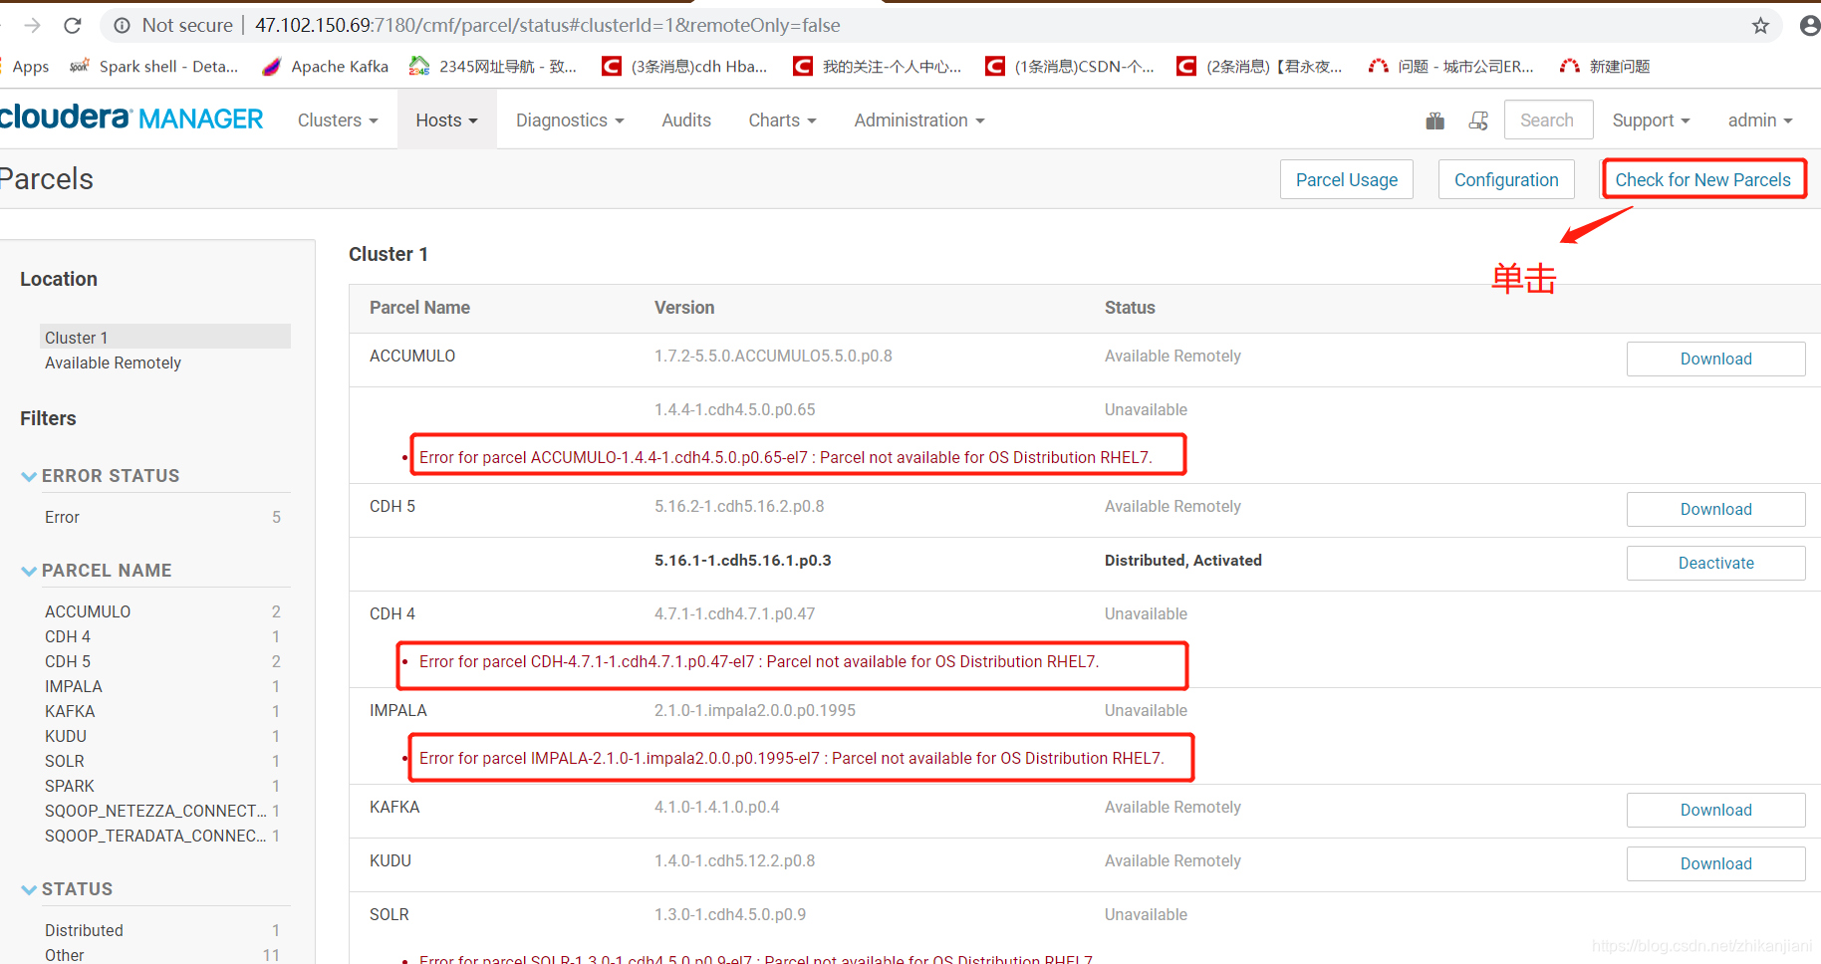1821x964 pixels.
Task: Open the Diagnostics dropdown menu
Action: click(x=570, y=120)
